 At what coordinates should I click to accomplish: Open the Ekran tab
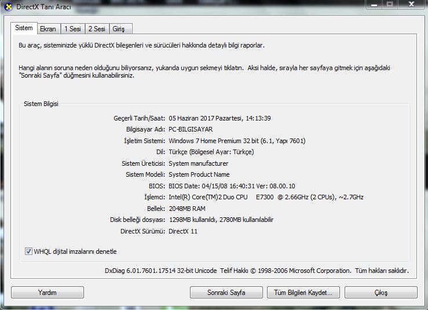(48, 28)
